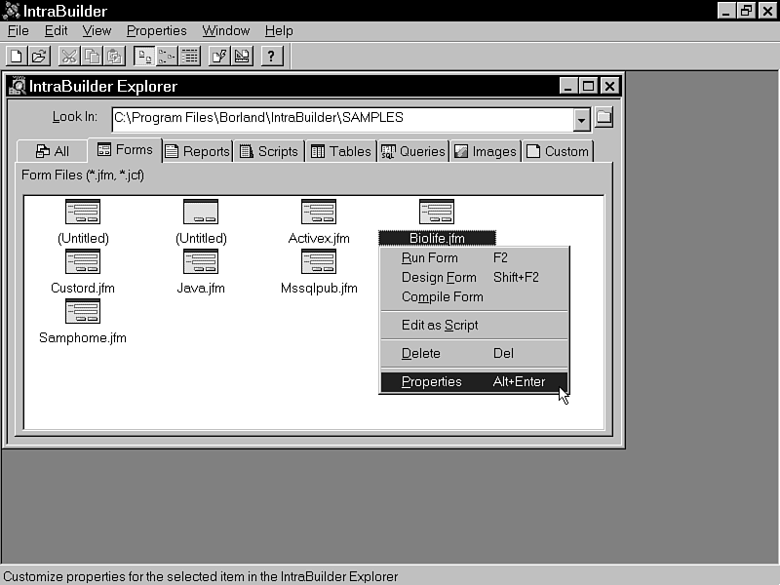Switch to small icons view

167,56
